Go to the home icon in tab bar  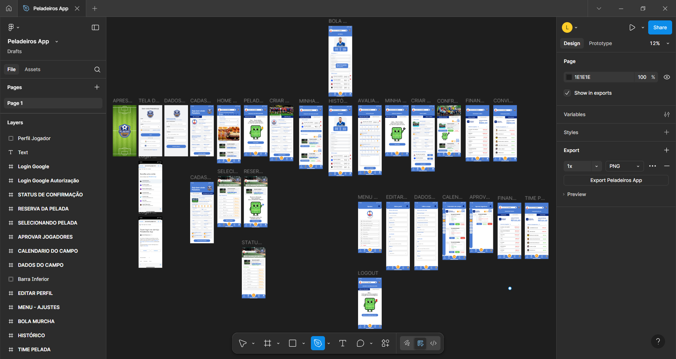point(9,8)
